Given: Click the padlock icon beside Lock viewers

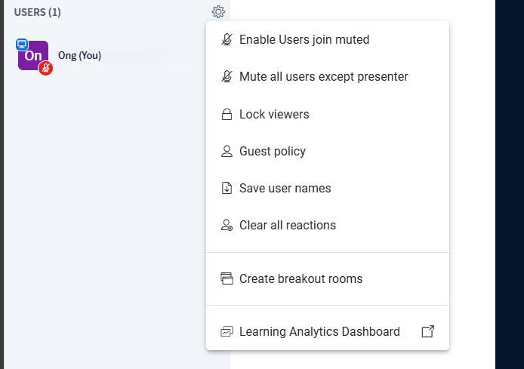Looking at the screenshot, I should (226, 115).
